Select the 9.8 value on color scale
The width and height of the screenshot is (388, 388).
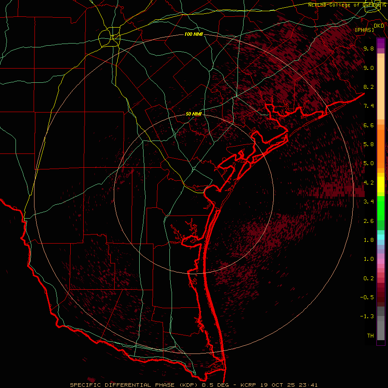[x=369, y=48]
